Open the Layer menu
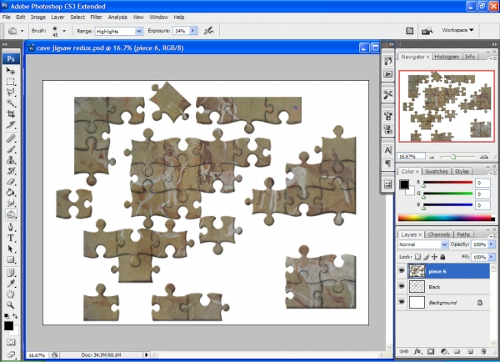This screenshot has height=362, width=500. click(x=57, y=18)
